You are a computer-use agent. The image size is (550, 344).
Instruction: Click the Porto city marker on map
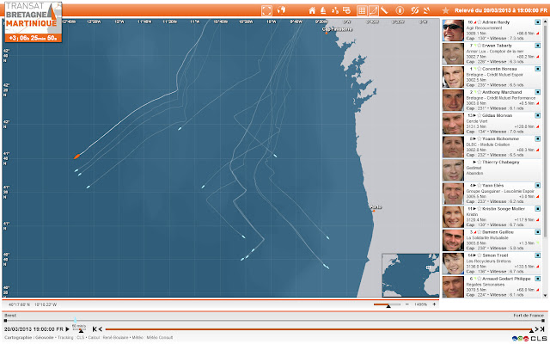374,211
